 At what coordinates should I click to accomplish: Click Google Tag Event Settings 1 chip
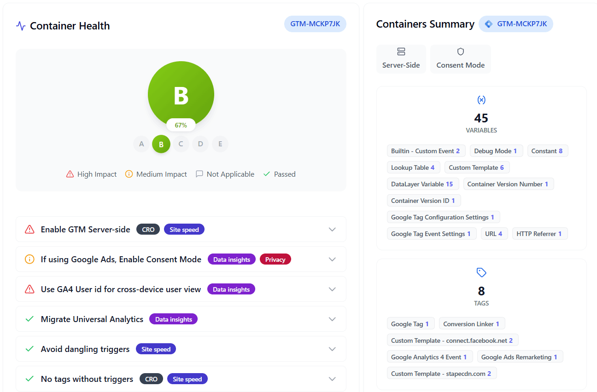[431, 234]
